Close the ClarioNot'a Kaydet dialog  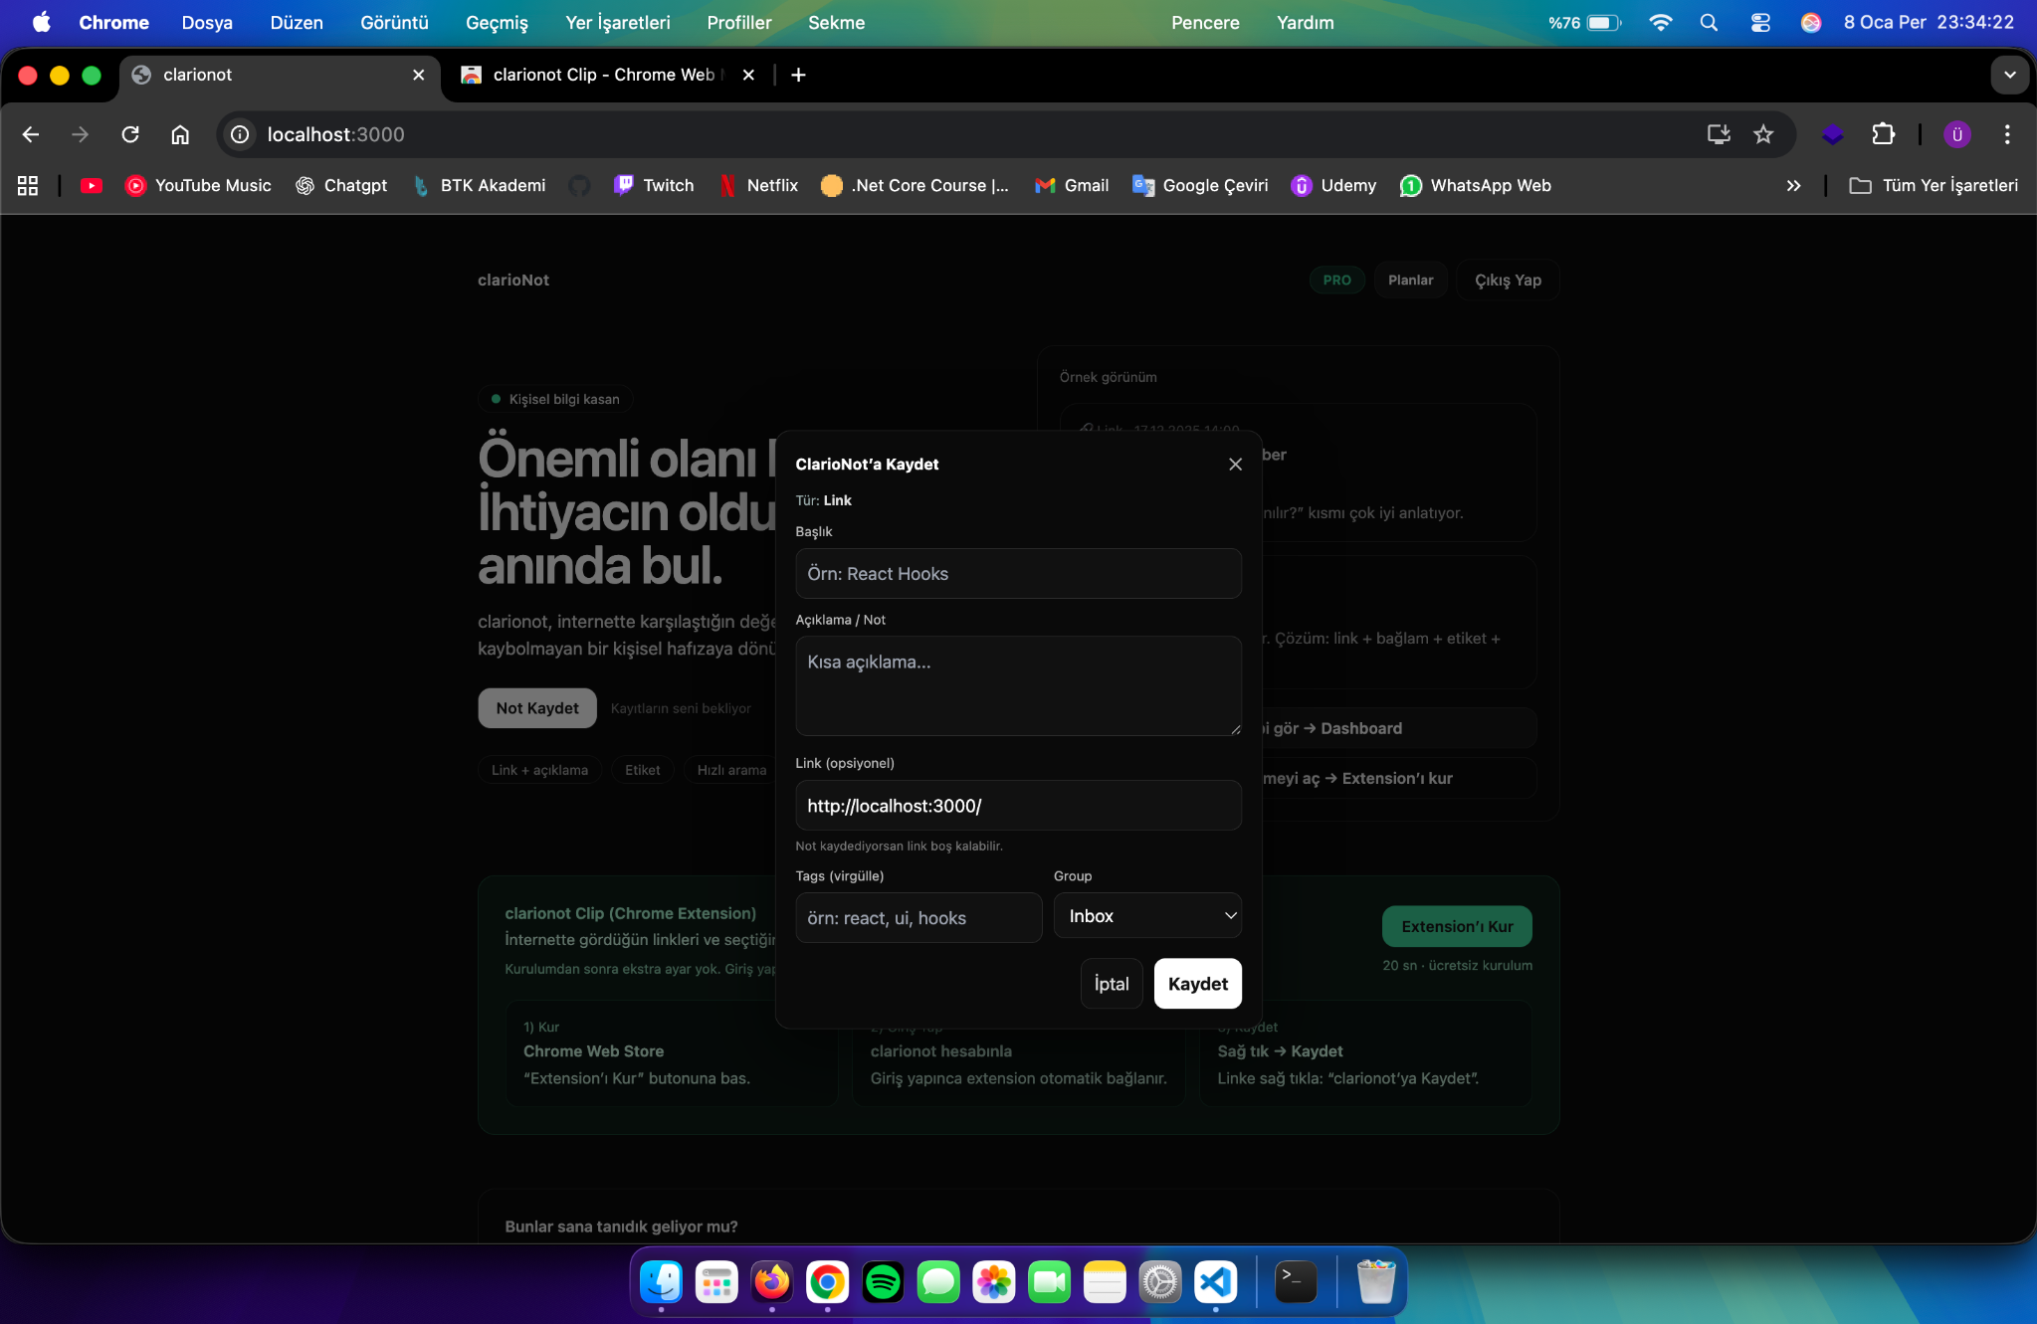coord(1235,465)
